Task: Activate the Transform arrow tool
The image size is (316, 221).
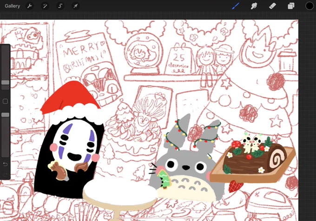Action: click(x=76, y=6)
